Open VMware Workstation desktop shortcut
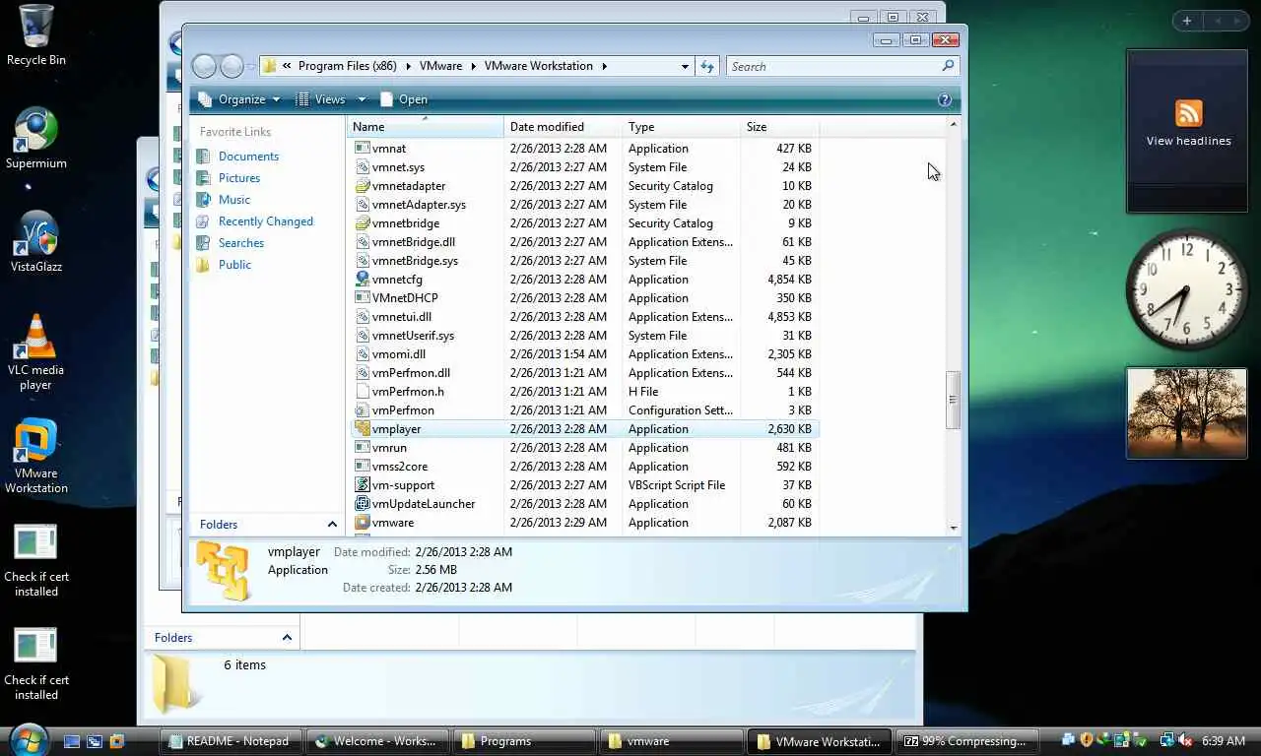 click(36, 456)
